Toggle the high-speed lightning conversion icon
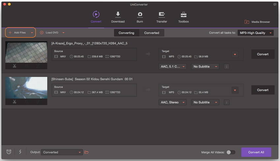This screenshot has height=161, width=280. pyautogui.click(x=20, y=152)
